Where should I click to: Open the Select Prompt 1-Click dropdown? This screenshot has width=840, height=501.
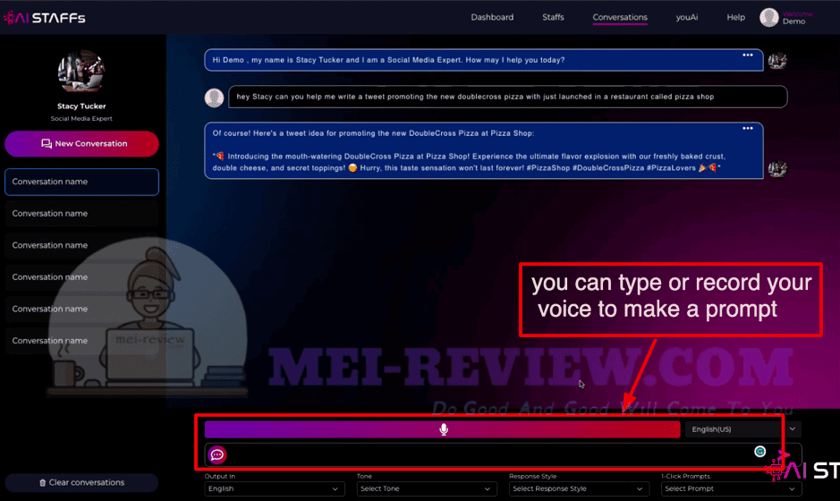731,488
